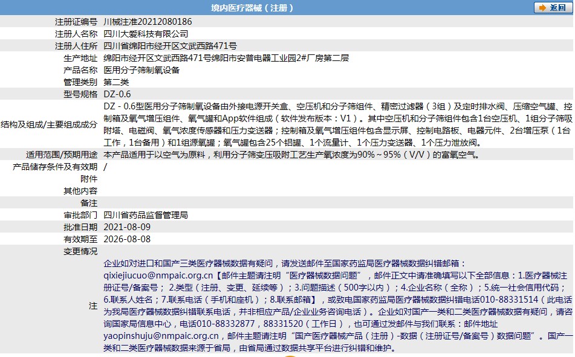Click the 注册证编号 label
Viewport: 575px width, 357px height.
pyautogui.click(x=76, y=22)
